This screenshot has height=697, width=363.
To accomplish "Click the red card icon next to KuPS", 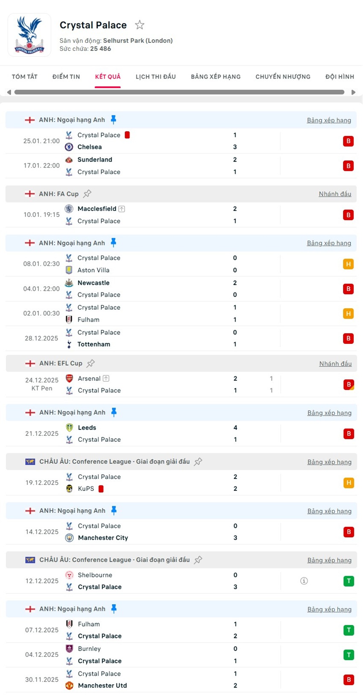I will pyautogui.click(x=101, y=488).
